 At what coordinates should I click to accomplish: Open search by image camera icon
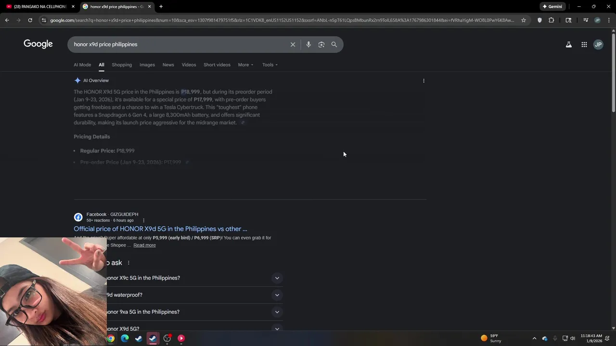coord(321,44)
